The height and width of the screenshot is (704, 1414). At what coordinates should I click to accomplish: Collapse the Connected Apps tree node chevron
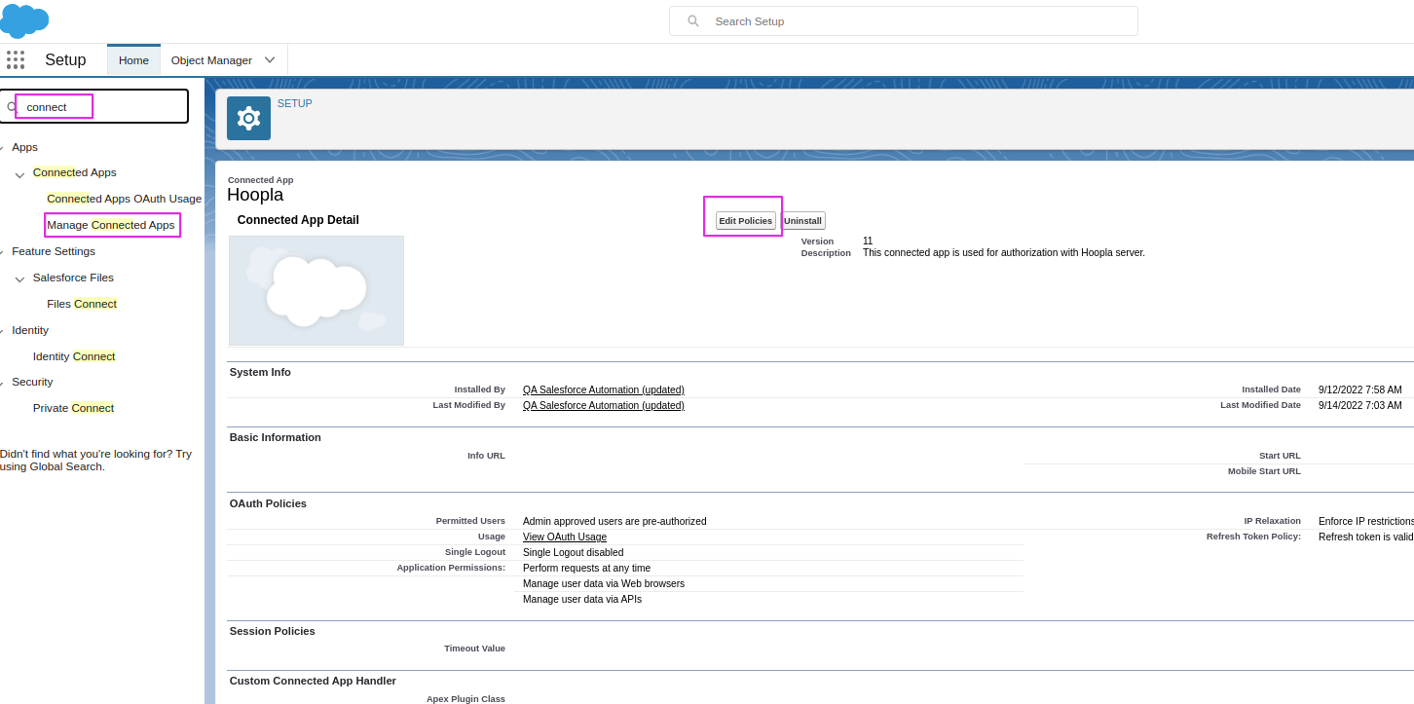coord(20,174)
